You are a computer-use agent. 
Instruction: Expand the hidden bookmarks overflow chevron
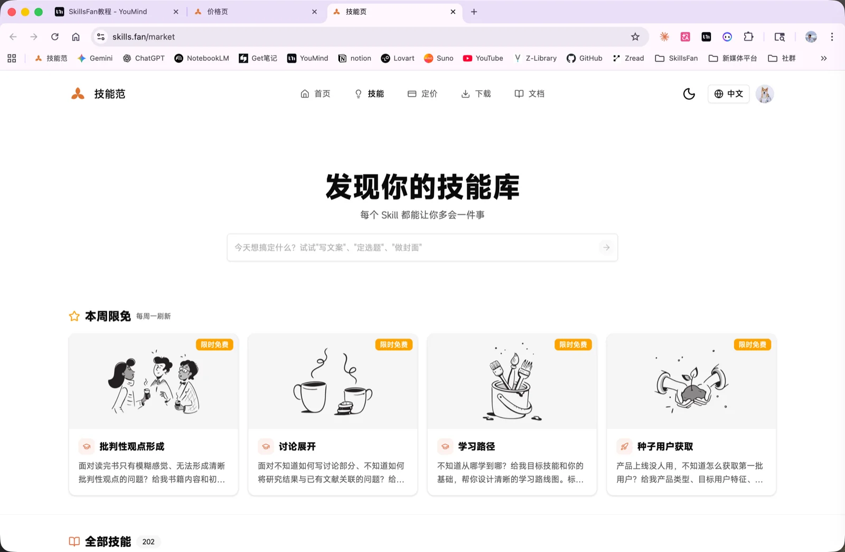click(823, 59)
